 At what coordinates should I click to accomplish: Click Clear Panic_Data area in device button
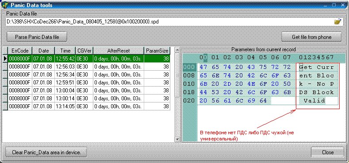click(x=46, y=152)
